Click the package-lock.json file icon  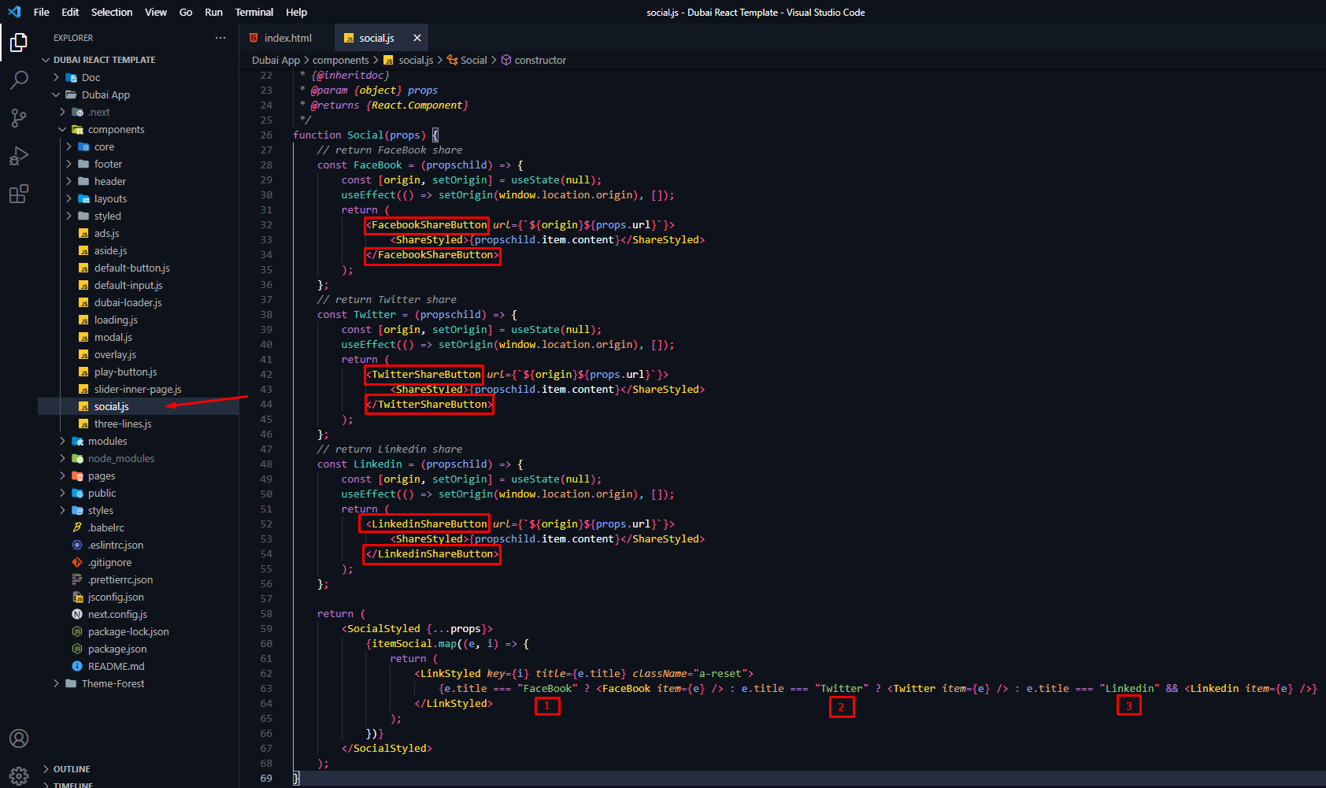click(x=77, y=631)
